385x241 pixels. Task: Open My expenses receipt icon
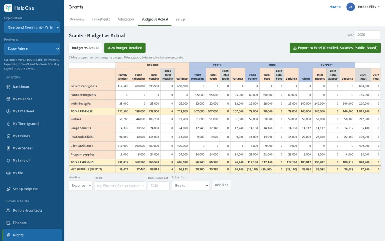(x=8, y=148)
